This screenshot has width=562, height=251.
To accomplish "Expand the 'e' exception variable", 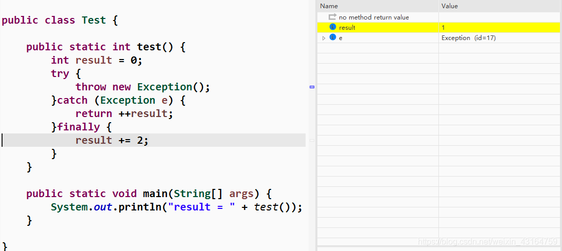I will (x=324, y=38).
